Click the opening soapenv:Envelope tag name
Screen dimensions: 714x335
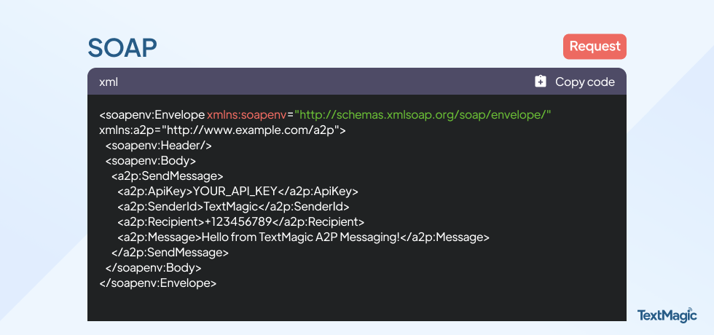pos(152,115)
